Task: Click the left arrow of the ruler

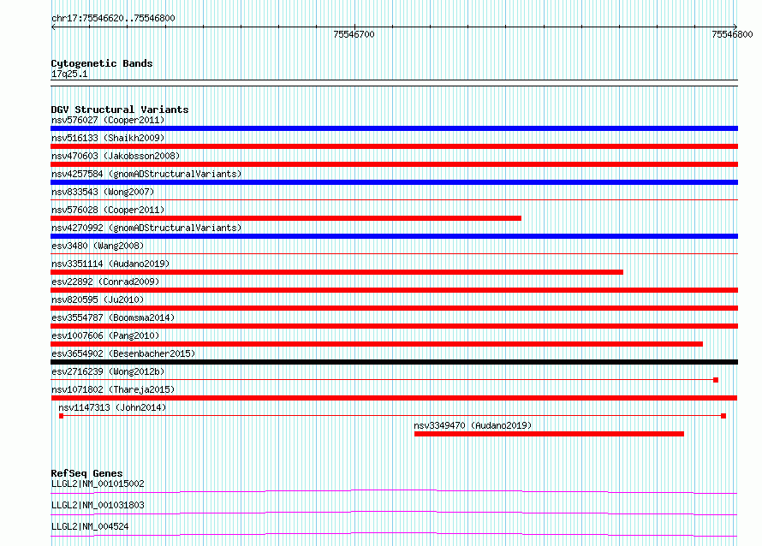Action: click(x=53, y=27)
